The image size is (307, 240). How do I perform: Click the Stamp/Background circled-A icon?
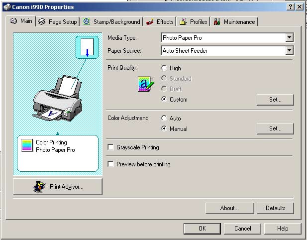point(87,21)
